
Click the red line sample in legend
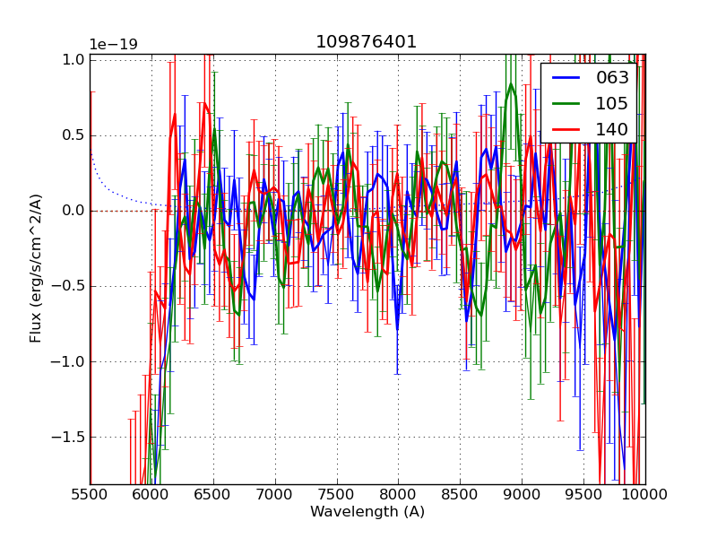point(566,130)
